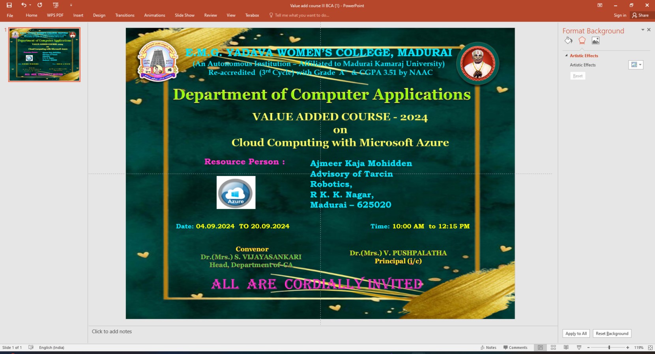Check spelling via status bar proofing icon
655x354 pixels.
pyautogui.click(x=31, y=348)
